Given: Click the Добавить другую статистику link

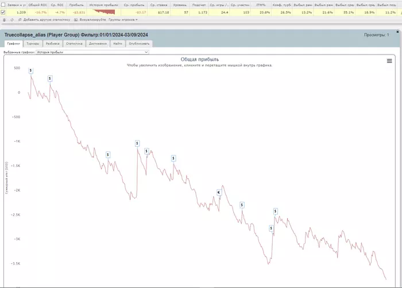Looking at the screenshot, I should [47, 20].
